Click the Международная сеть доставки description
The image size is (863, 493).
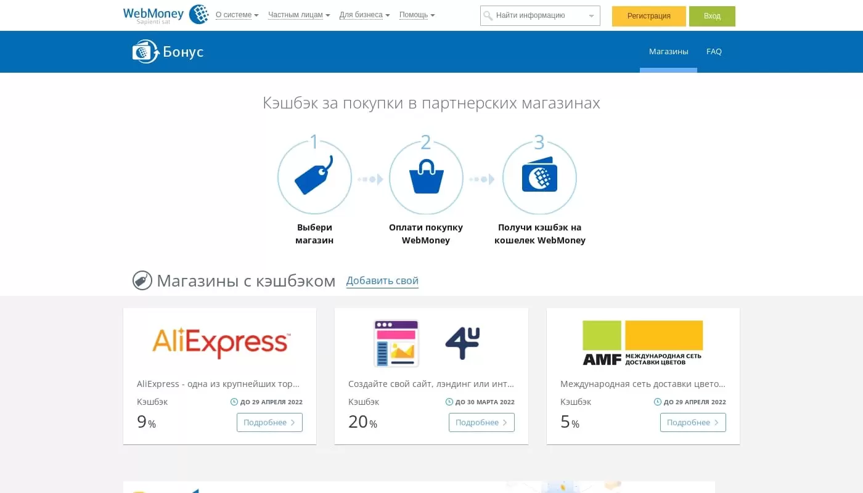[x=643, y=384]
